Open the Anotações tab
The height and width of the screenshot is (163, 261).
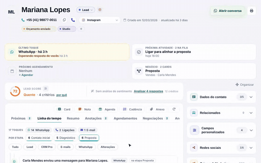96,118
